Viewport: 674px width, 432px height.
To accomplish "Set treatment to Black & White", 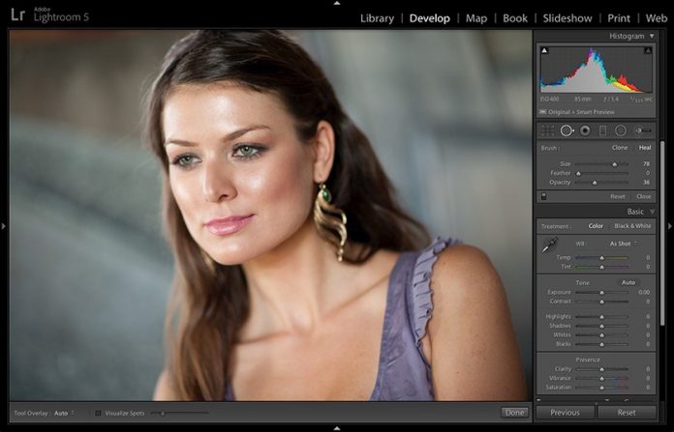I will coord(632,226).
